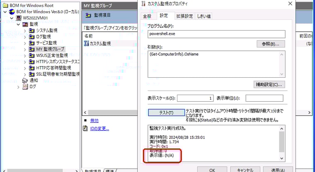
Task: Expand the MY 監視グループ tree node
Action: click(25, 49)
